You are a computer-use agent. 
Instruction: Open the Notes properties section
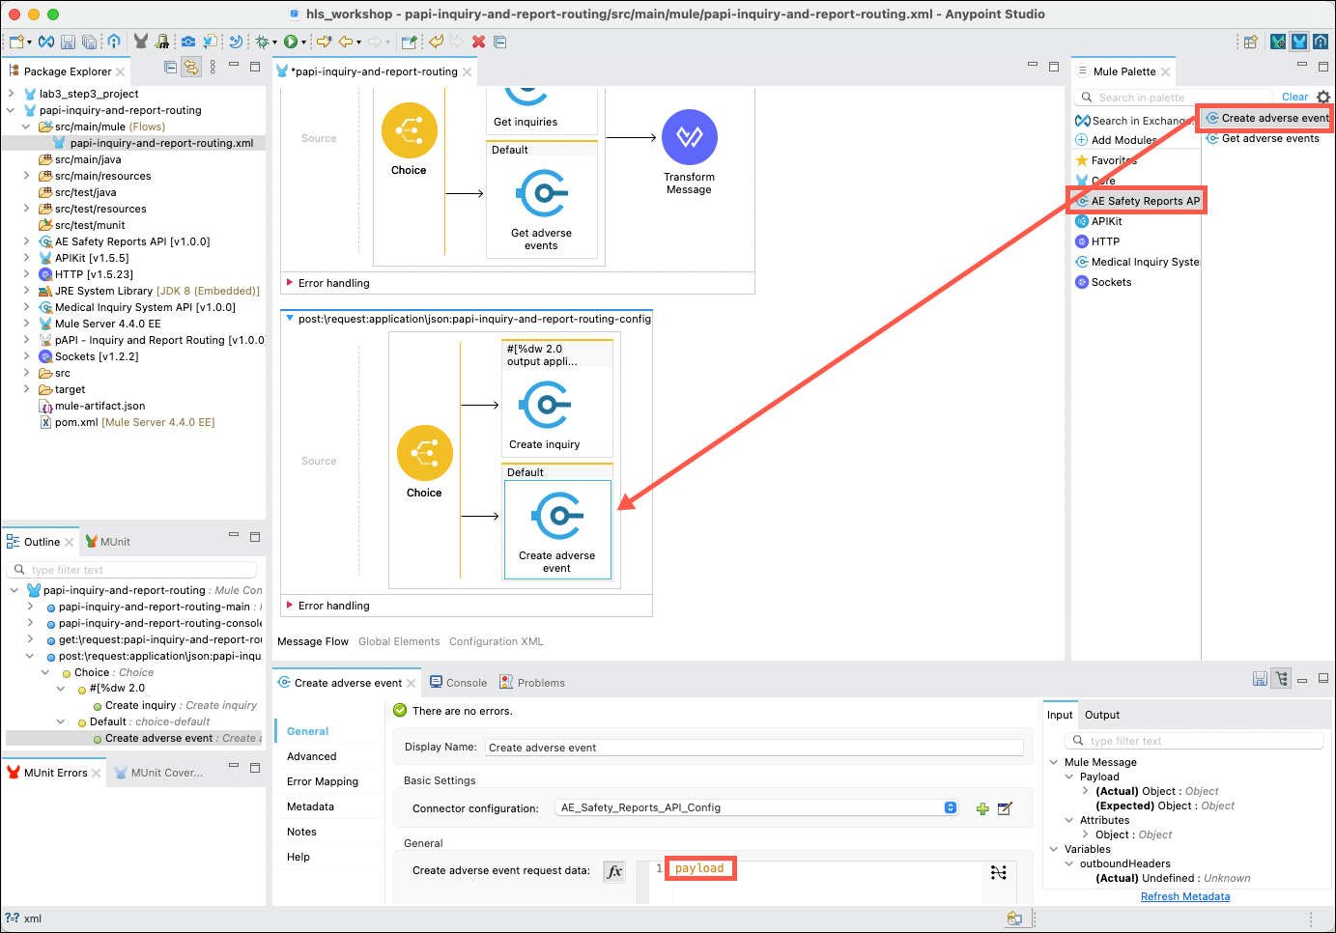tap(301, 832)
